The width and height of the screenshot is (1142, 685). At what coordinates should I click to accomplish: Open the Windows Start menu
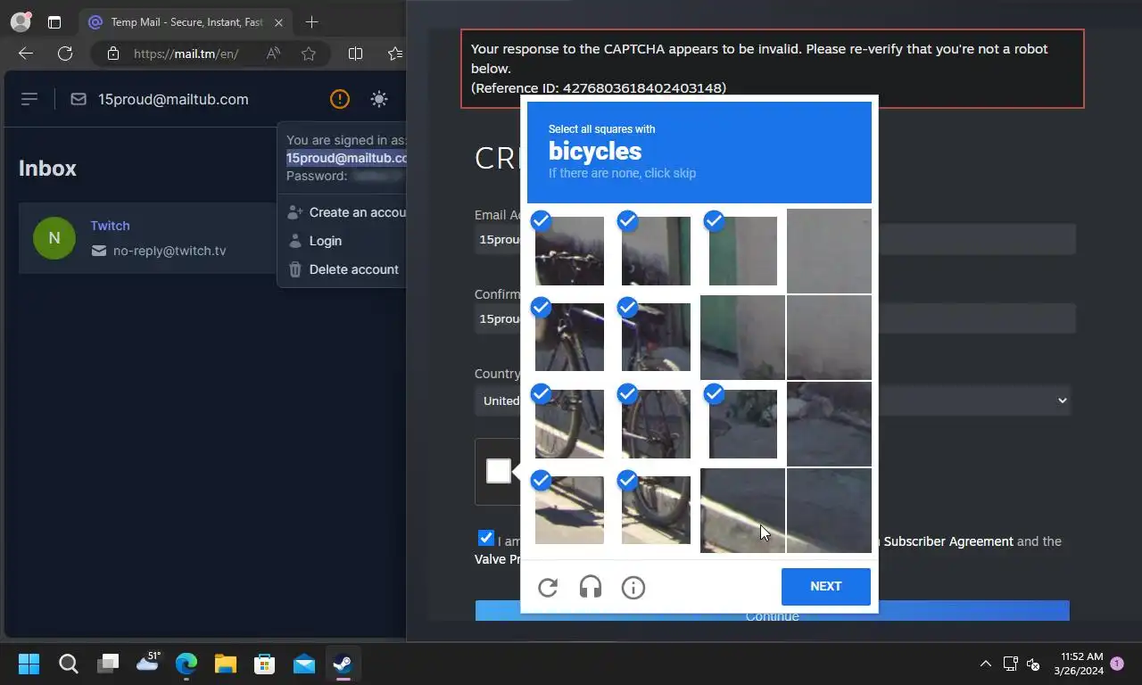pos(29,664)
